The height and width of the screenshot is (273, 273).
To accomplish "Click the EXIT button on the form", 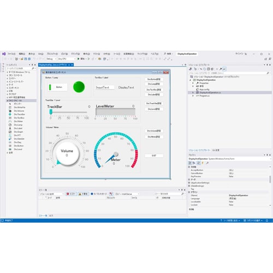I will click(154, 156).
